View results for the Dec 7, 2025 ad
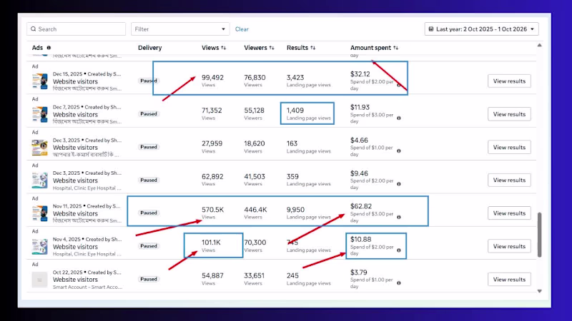Image resolution: width=572 pixels, height=321 pixels. (x=509, y=114)
